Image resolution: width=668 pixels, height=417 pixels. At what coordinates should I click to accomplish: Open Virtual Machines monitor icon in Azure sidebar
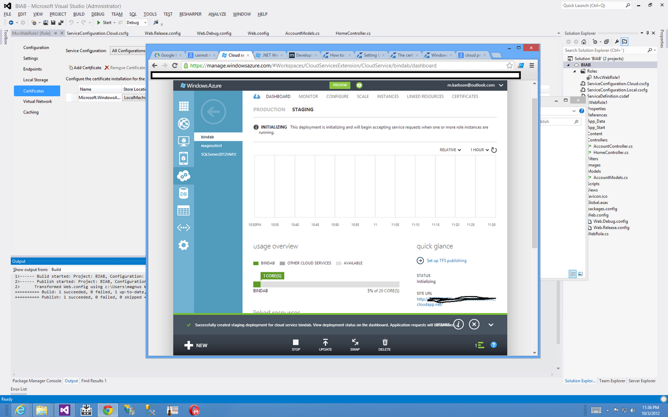click(x=184, y=141)
